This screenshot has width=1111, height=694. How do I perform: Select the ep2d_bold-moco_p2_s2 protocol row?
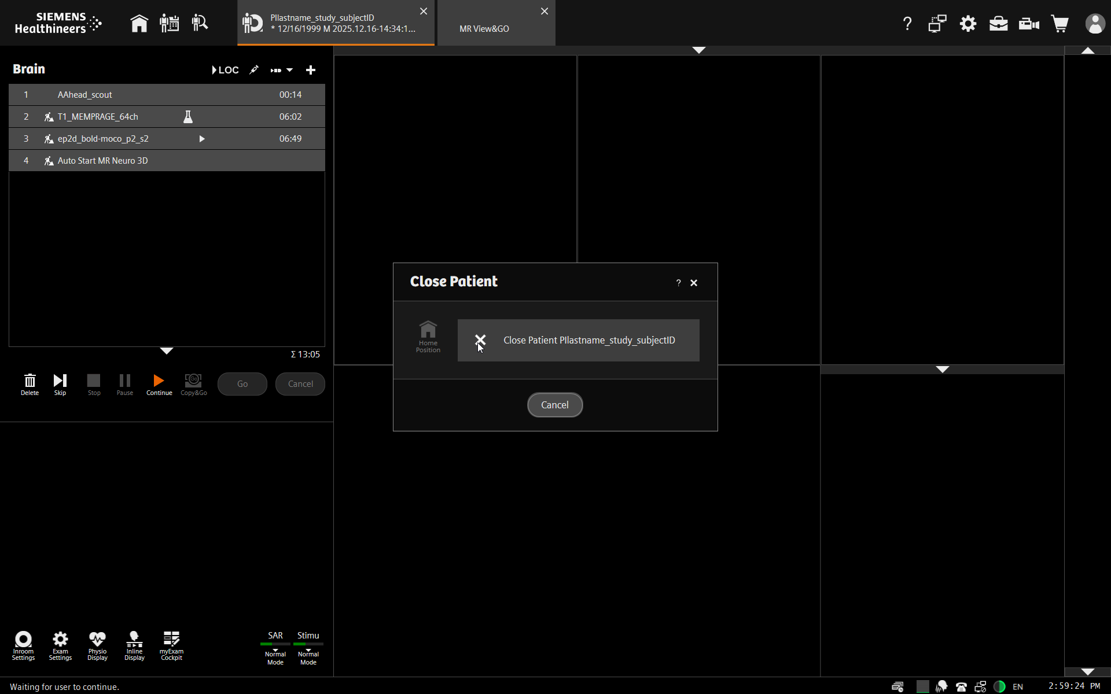pyautogui.click(x=167, y=139)
